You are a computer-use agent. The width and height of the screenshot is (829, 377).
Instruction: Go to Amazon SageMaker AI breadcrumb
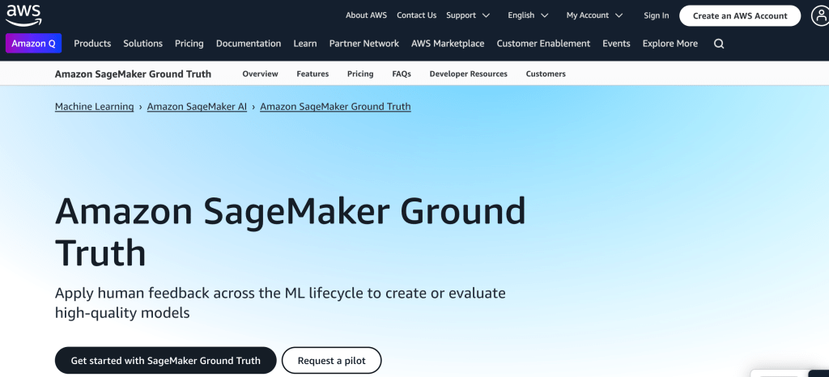click(x=197, y=107)
